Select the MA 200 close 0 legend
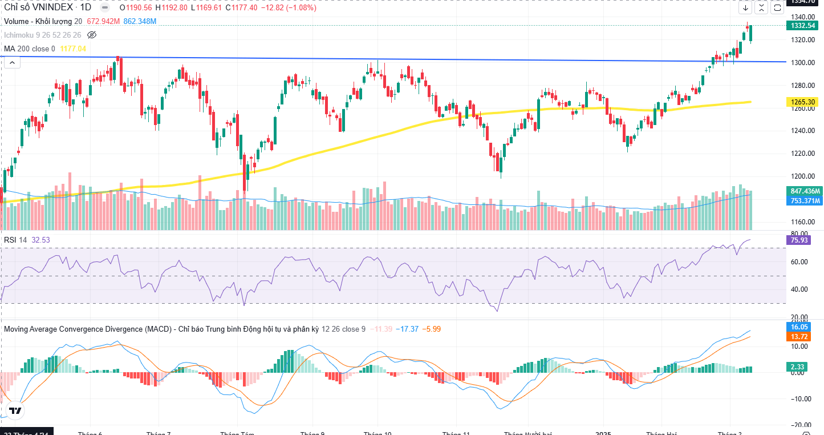This screenshot has height=435, width=824. [x=30, y=49]
